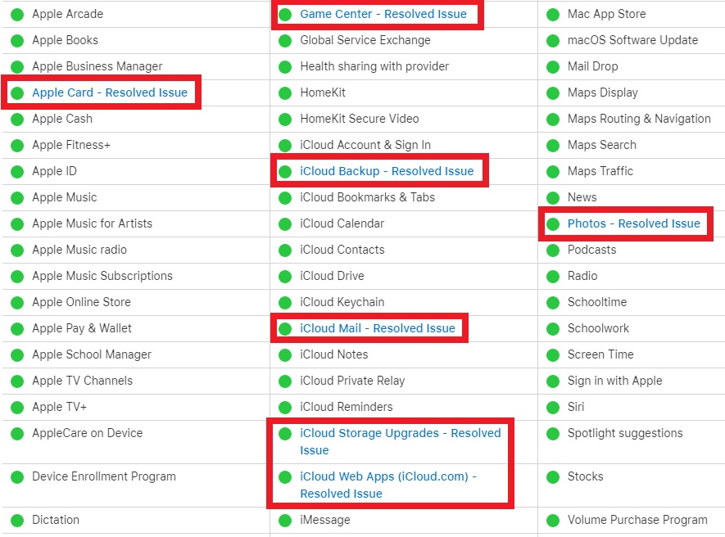Click the green dot for Volume Purchase Program
The width and height of the screenshot is (725, 537).
pyautogui.click(x=553, y=521)
